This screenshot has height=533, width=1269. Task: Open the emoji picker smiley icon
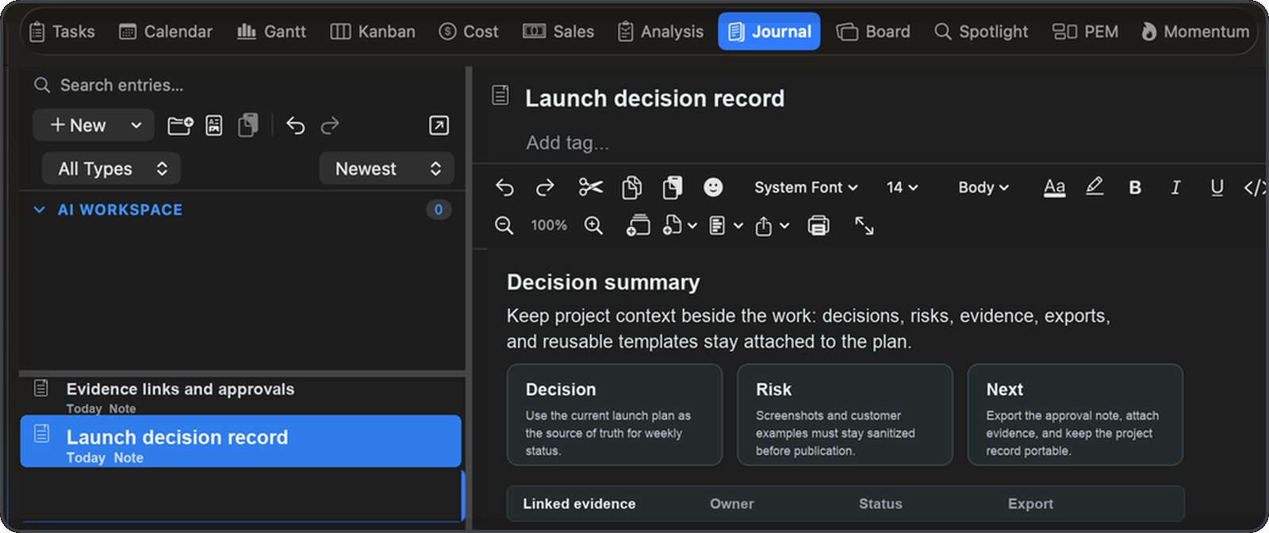[713, 187]
